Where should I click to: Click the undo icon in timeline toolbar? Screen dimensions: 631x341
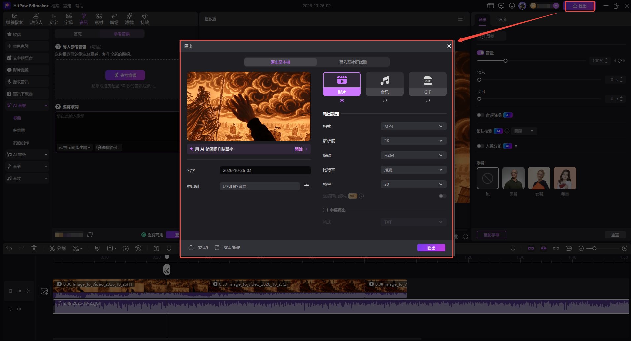(x=9, y=248)
